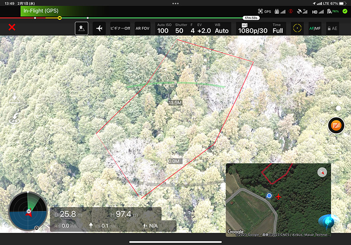Tap the yellow circular focus target icon
Screen dimensions: 351x245
(297, 28)
